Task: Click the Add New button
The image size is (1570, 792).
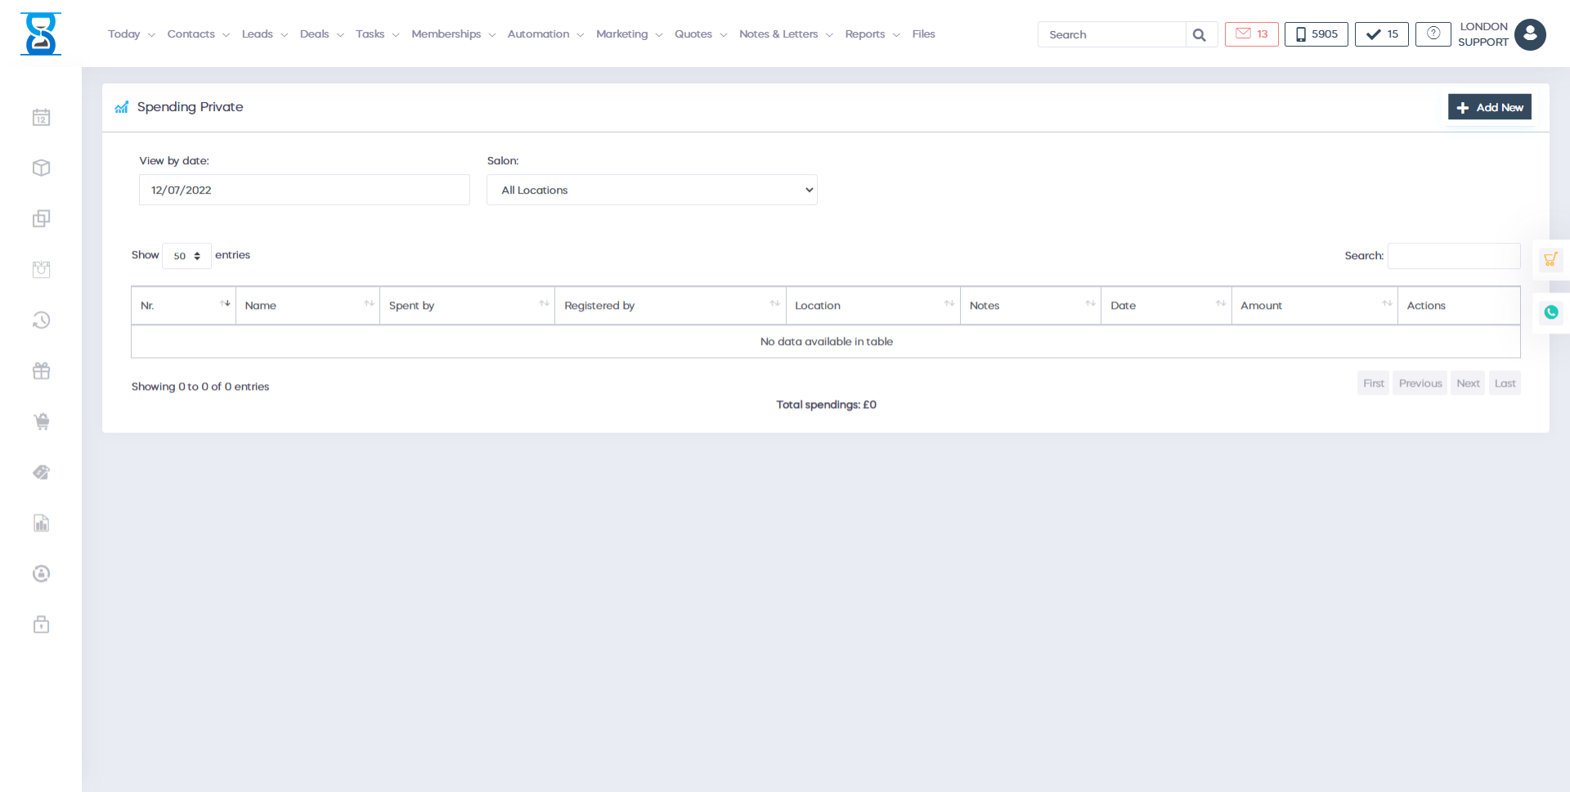Action: [x=1489, y=106]
